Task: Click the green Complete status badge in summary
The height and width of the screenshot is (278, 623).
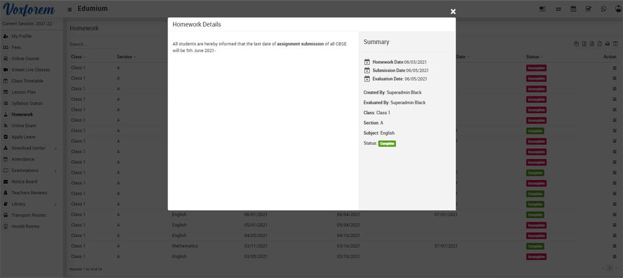Action: click(387, 143)
